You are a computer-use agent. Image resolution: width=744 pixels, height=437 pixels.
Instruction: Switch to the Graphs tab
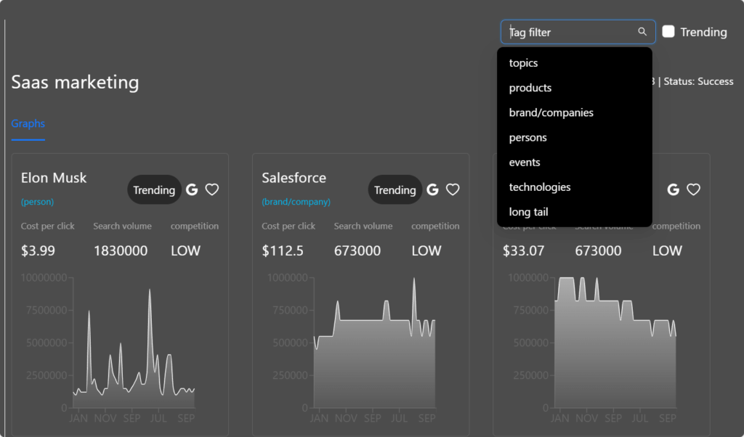[x=28, y=123]
